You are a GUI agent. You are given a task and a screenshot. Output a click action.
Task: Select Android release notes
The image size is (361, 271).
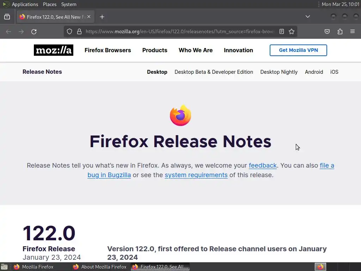coord(314,72)
